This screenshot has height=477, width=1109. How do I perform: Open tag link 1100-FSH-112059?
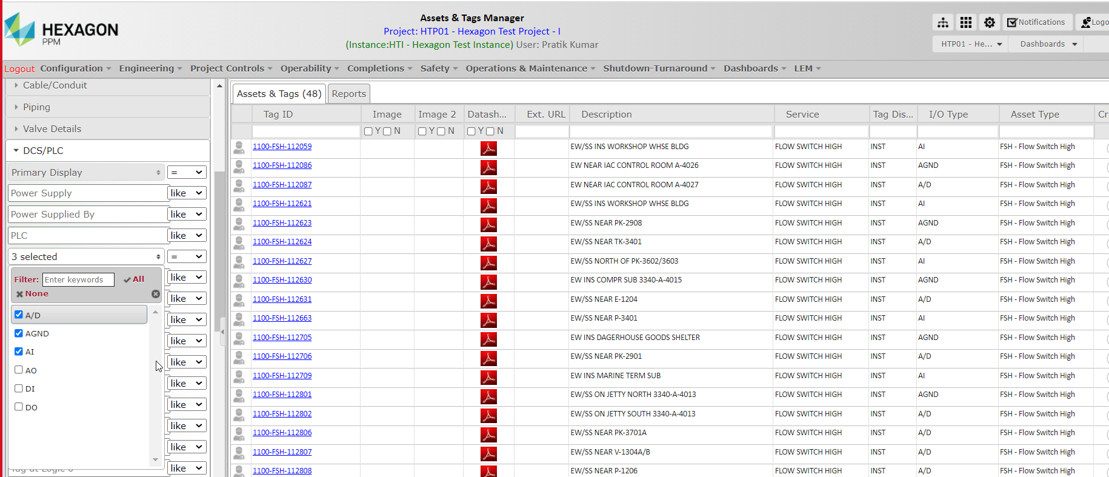[x=282, y=147]
